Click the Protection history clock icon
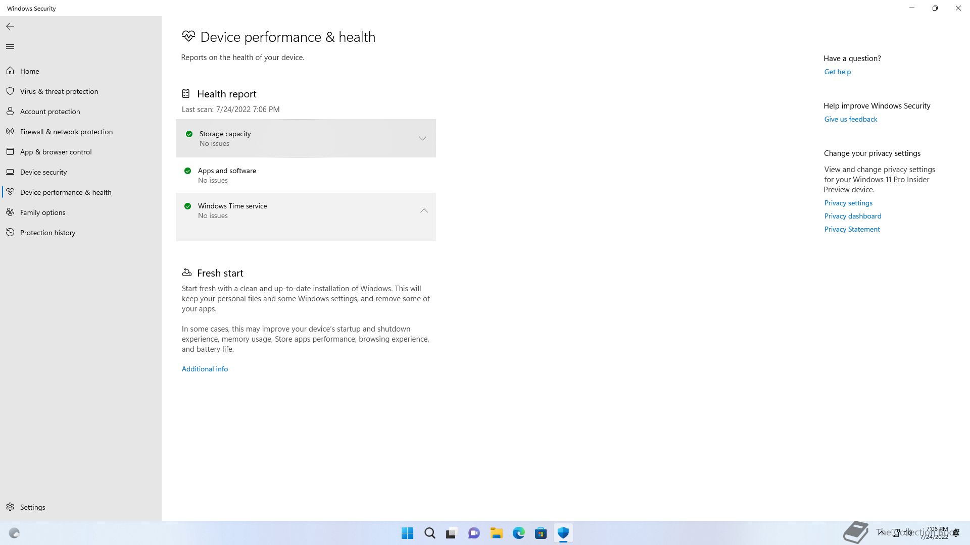Image resolution: width=970 pixels, height=545 pixels. coord(10,233)
